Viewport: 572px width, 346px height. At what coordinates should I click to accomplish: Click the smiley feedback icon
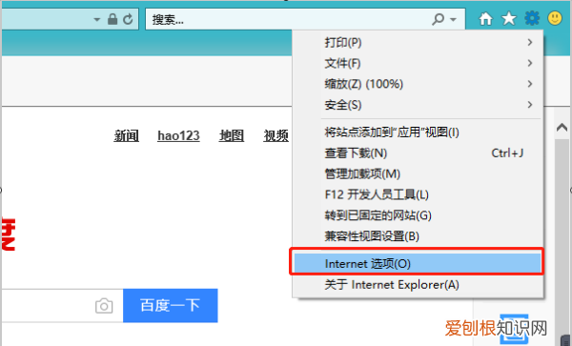[555, 18]
